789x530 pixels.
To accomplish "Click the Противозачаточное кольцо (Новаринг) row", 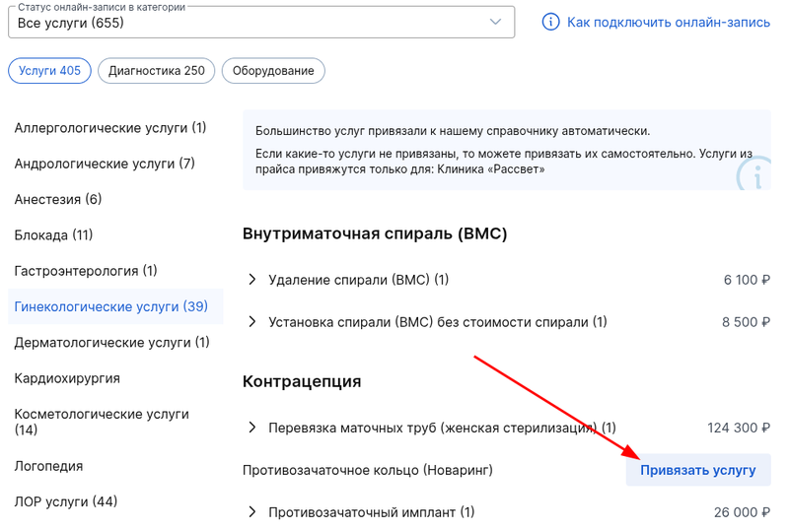I will pyautogui.click(x=368, y=470).
